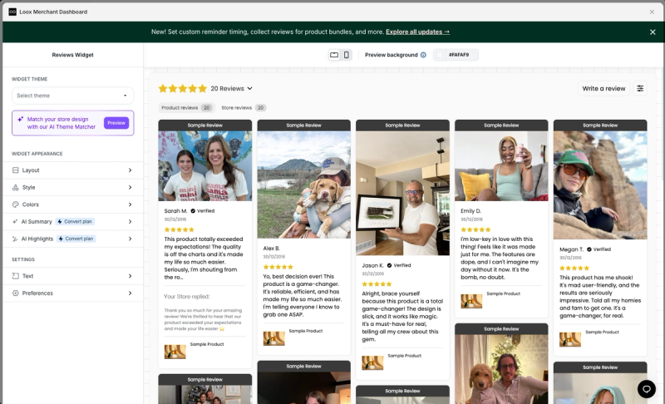
Task: Open the Colors menu item
Action: (72, 204)
